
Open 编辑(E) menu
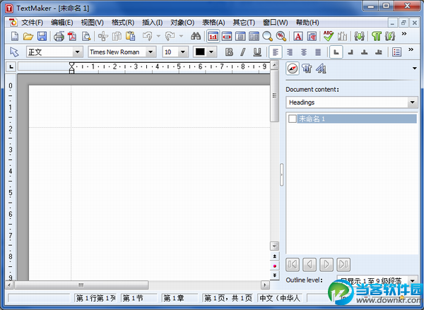[61, 23]
